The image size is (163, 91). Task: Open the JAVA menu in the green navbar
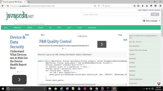6,28
